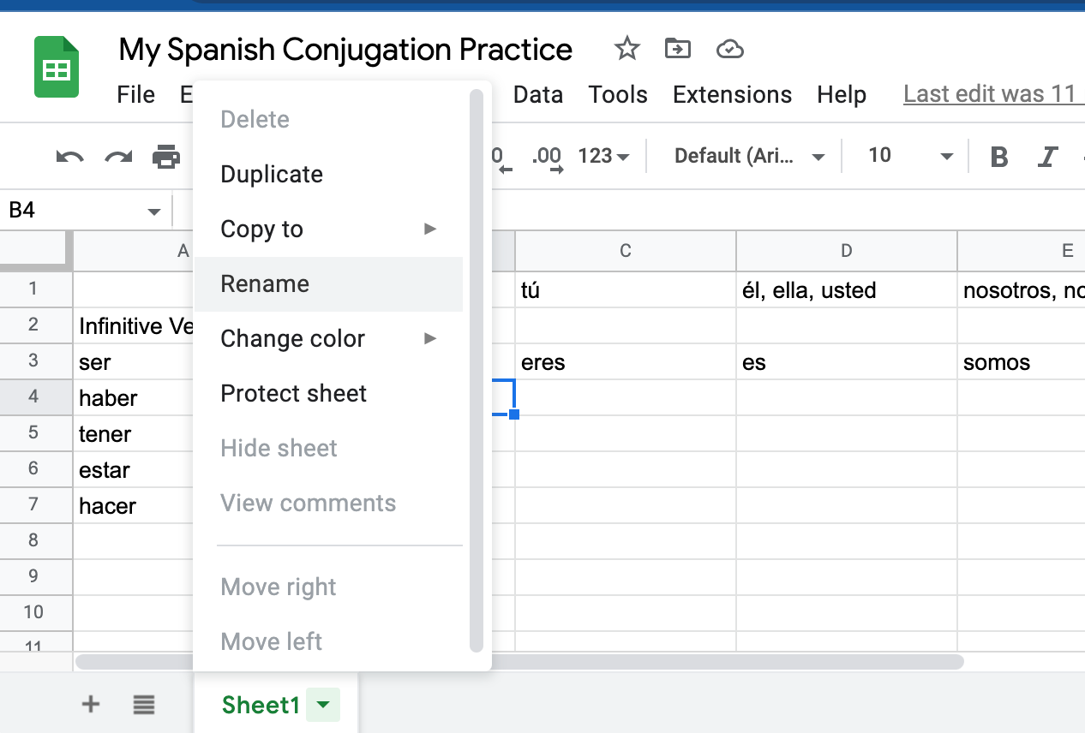
Task: Check the cloud save status icon
Action: 729,49
